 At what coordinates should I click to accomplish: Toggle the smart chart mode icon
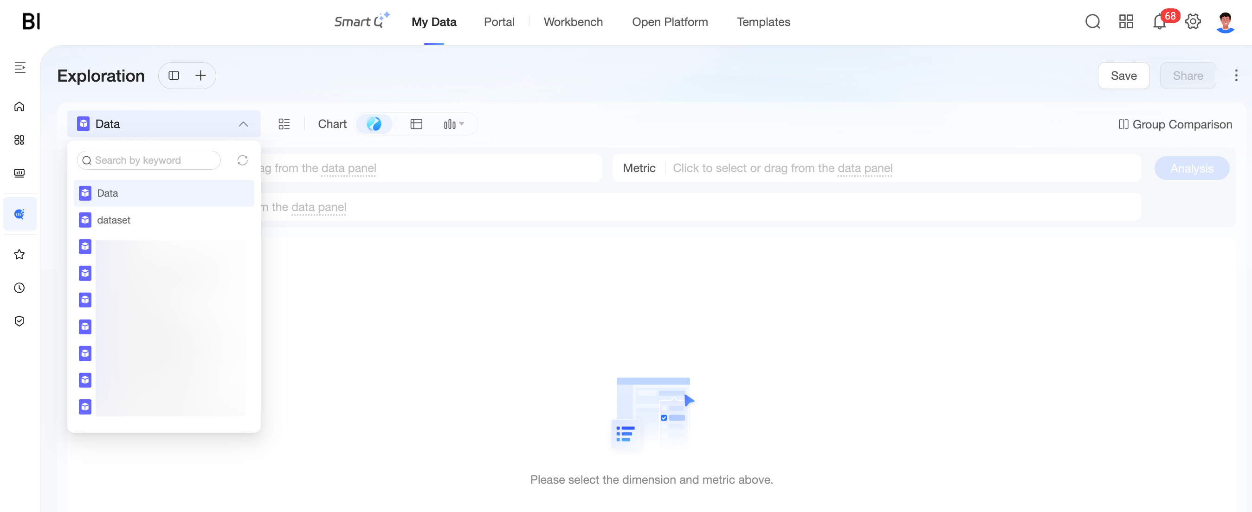pyautogui.click(x=374, y=124)
